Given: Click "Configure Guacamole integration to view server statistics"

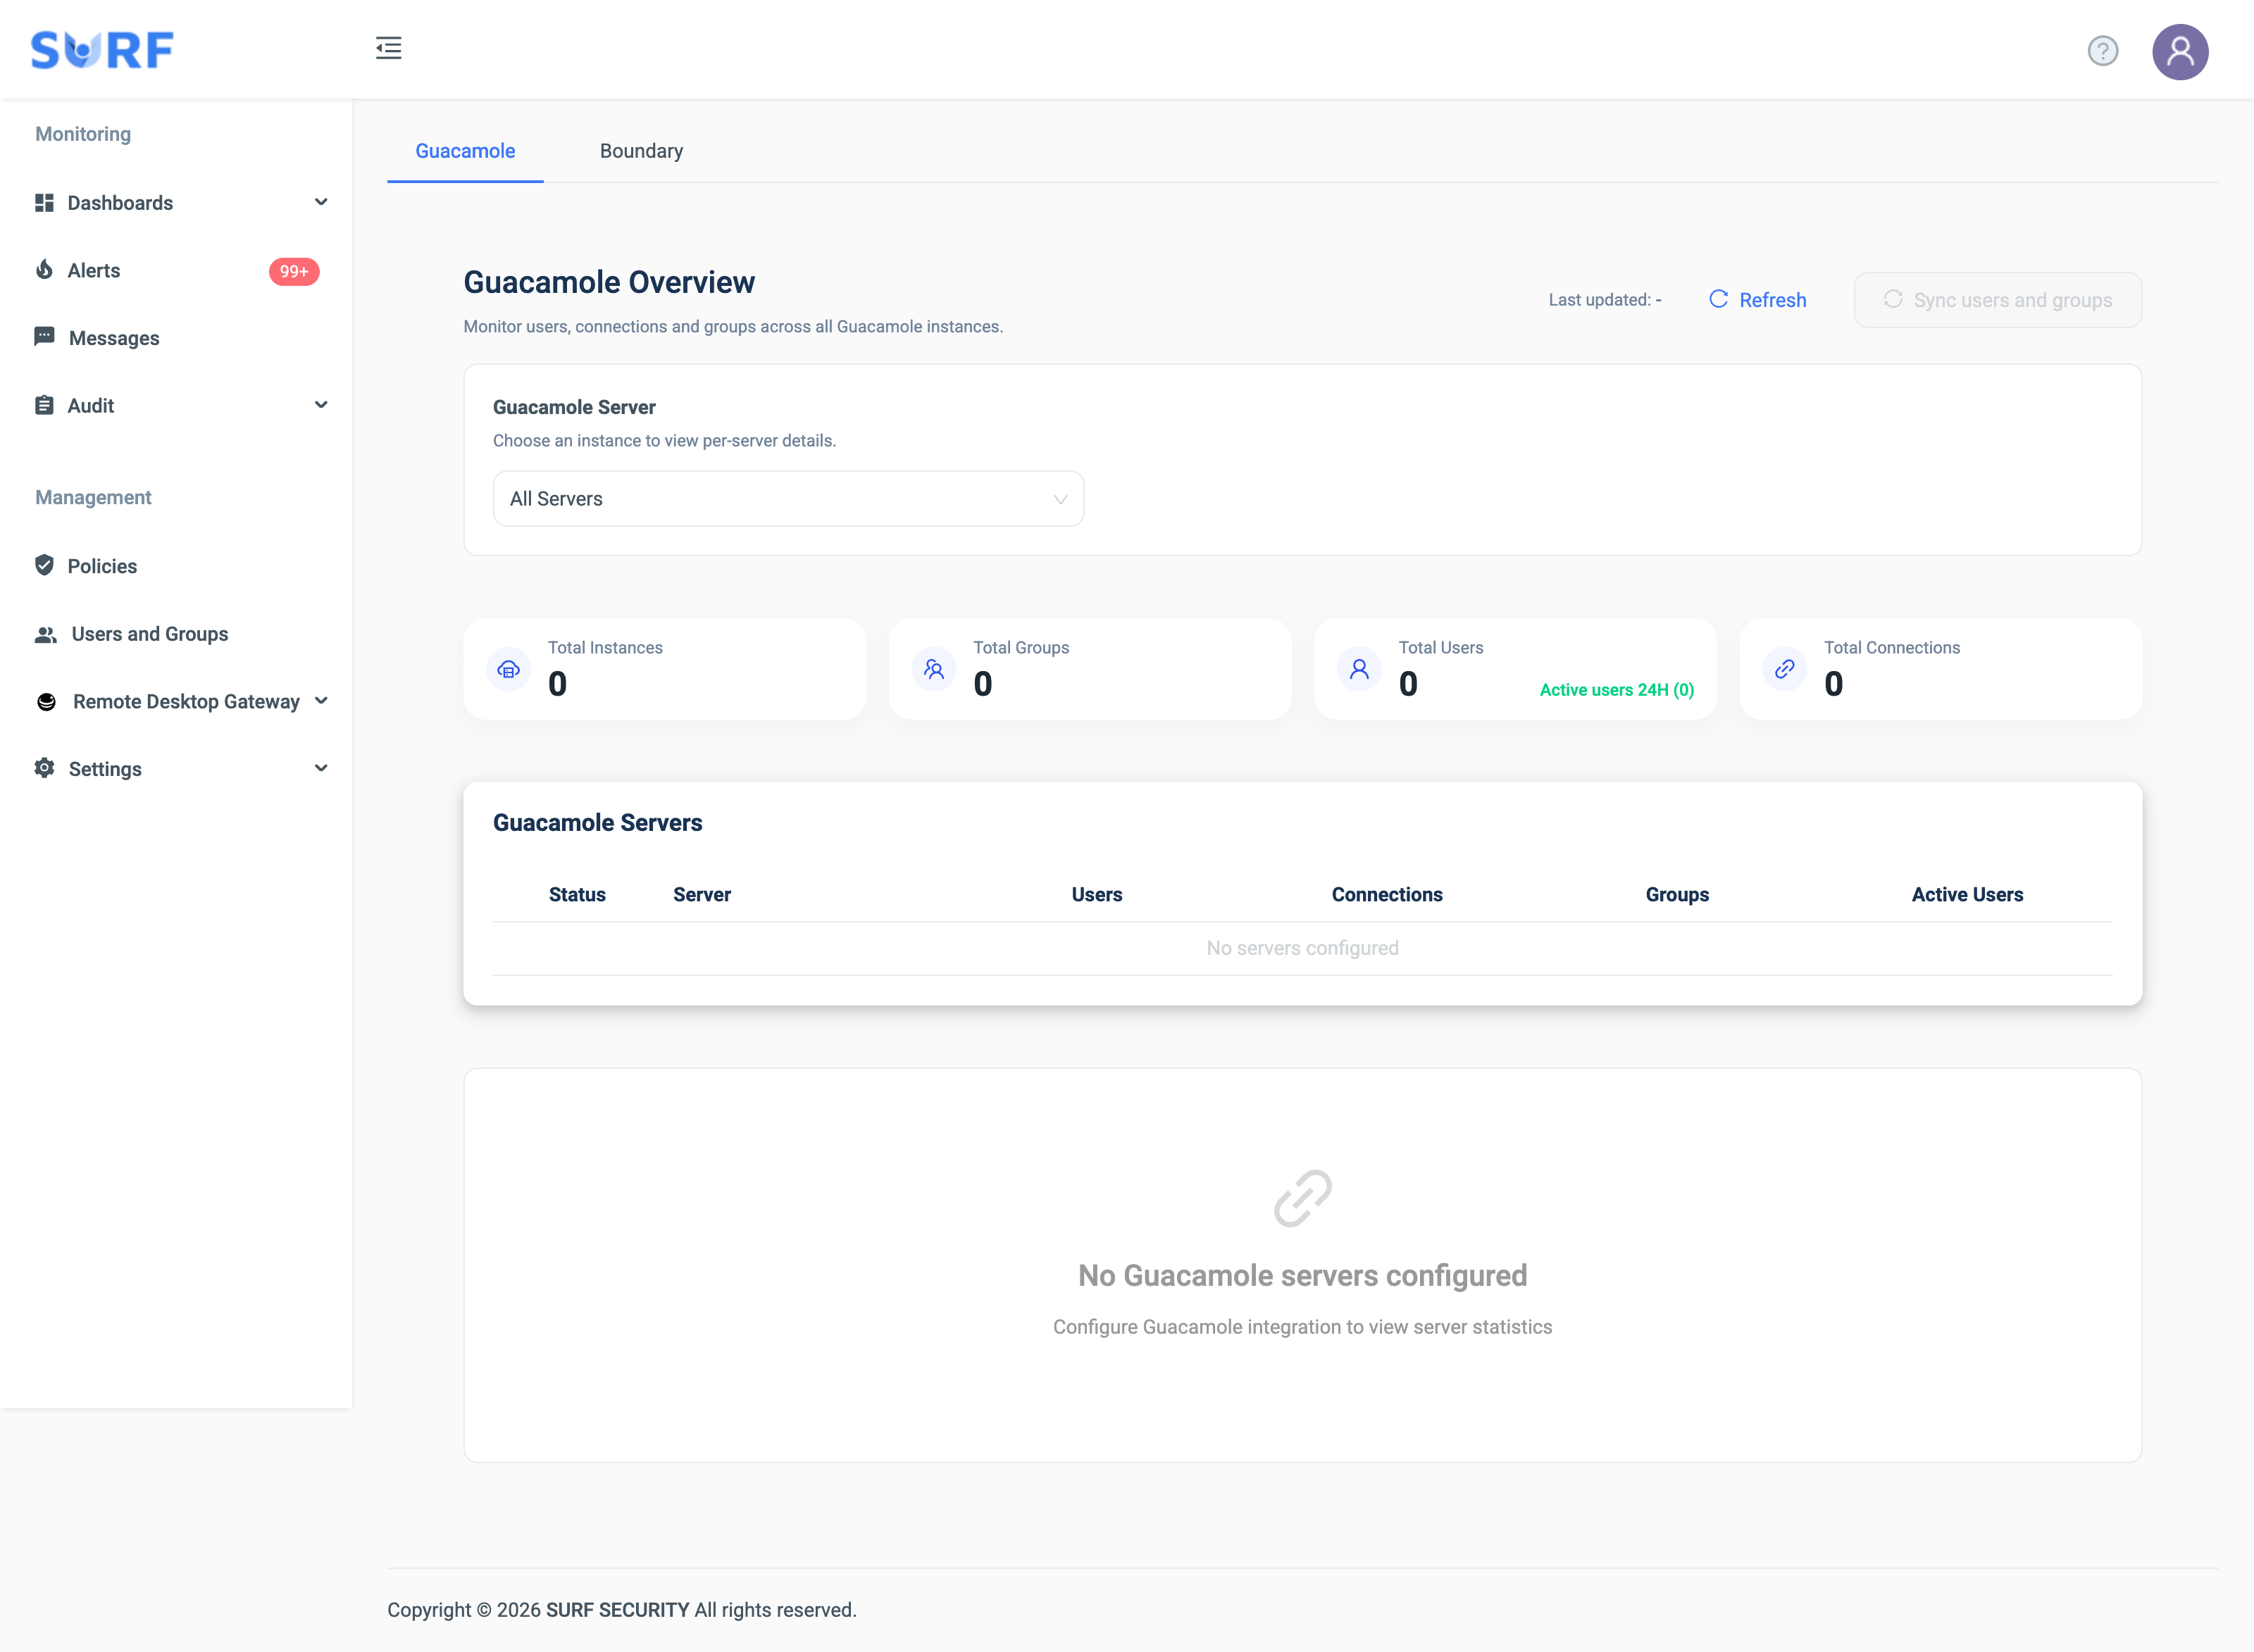Looking at the screenshot, I should tap(1303, 1327).
